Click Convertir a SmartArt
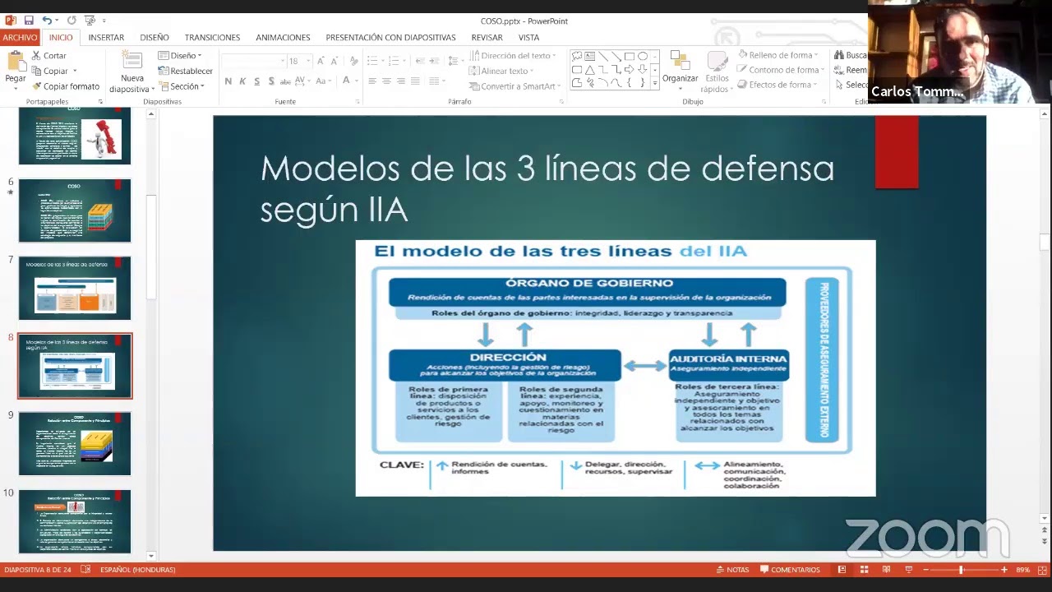 click(514, 86)
